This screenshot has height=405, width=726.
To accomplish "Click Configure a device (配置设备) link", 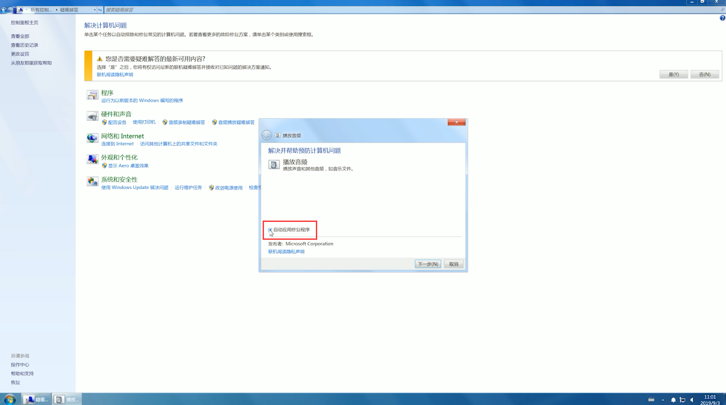I will point(117,123).
